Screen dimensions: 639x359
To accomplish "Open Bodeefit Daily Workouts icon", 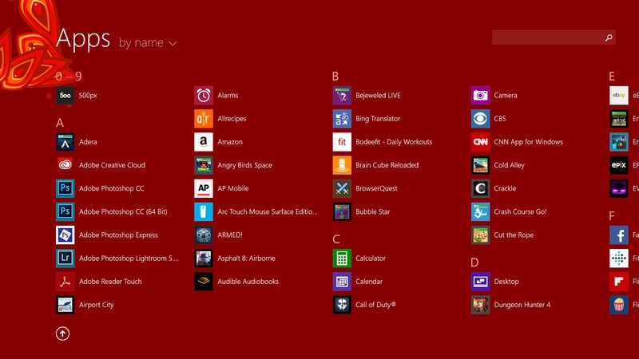I will 342,142.
